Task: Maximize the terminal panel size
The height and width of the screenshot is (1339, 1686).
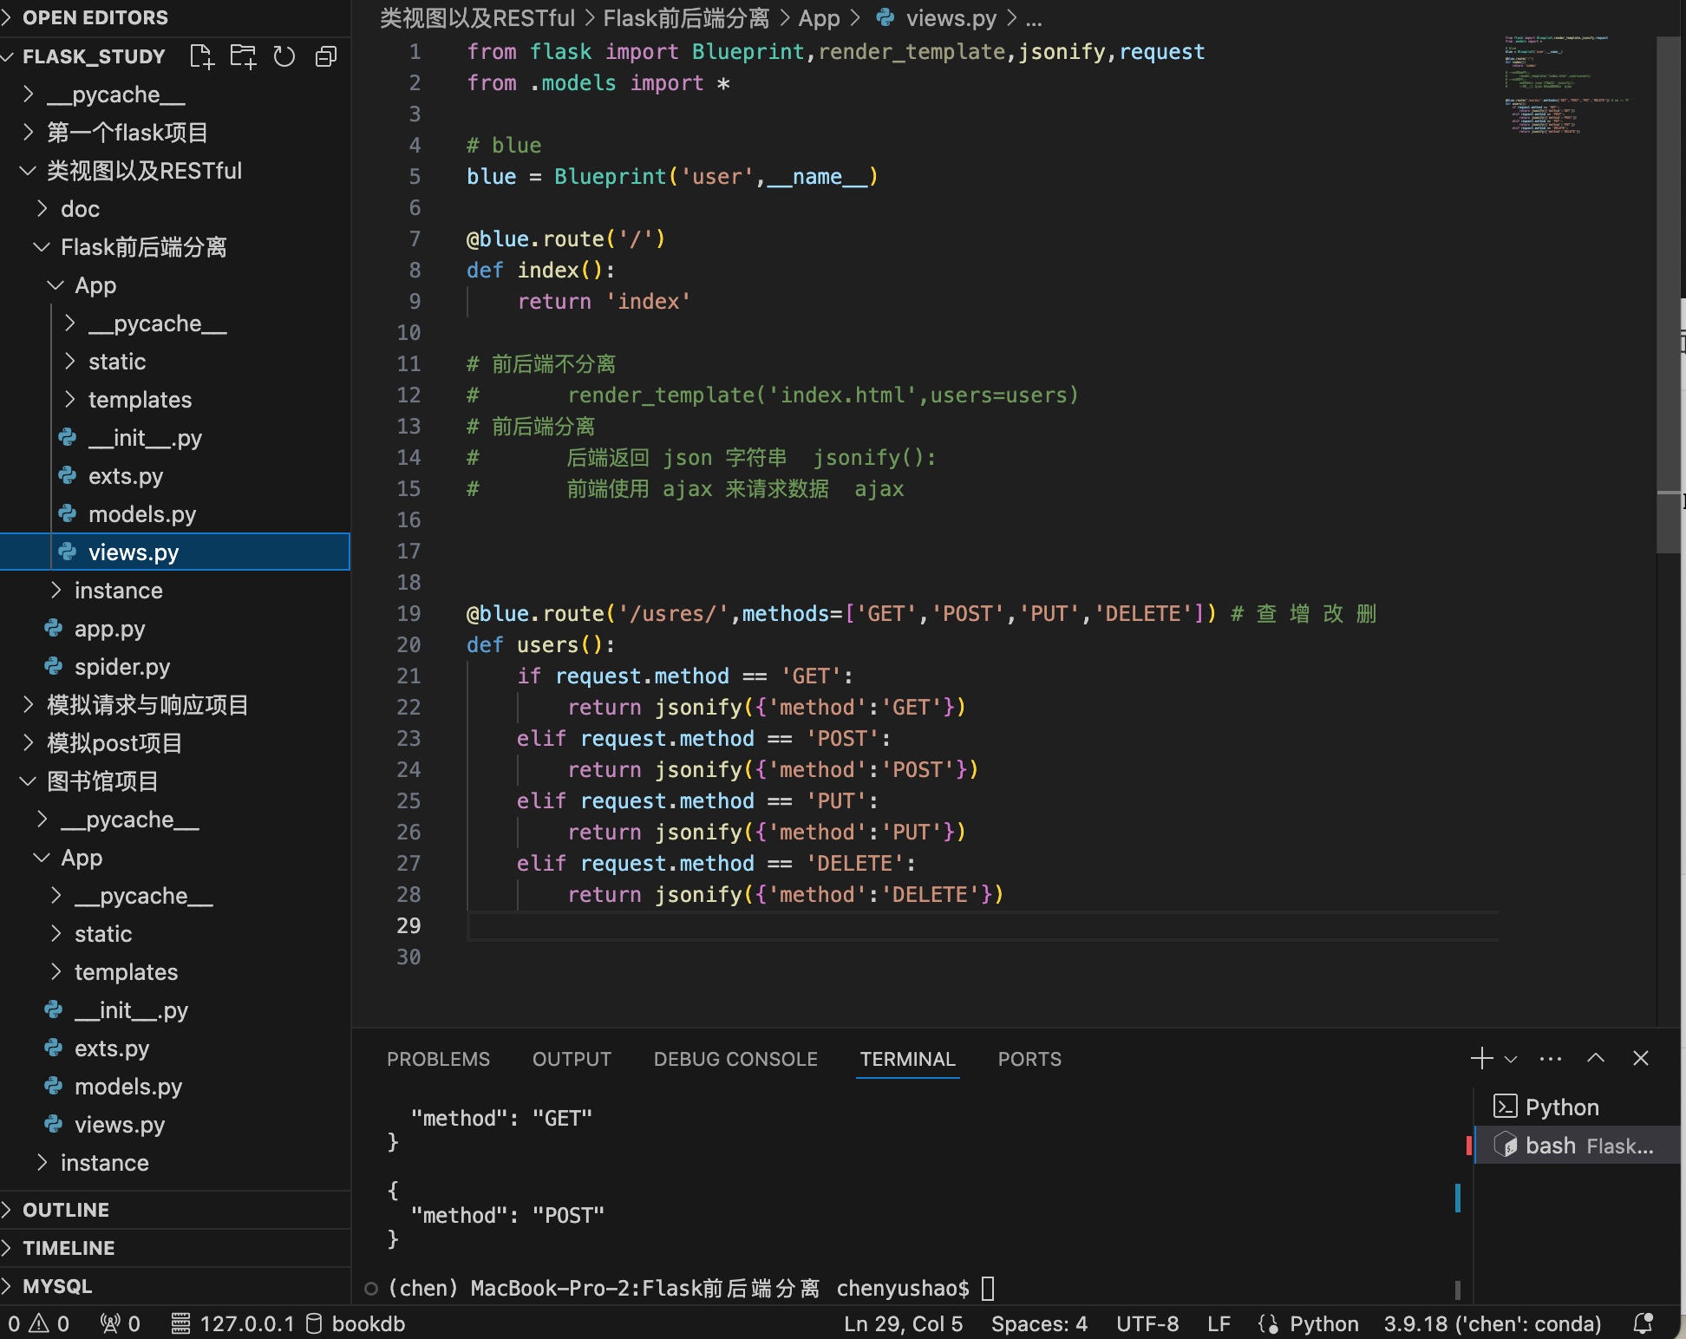Action: pyautogui.click(x=1596, y=1058)
